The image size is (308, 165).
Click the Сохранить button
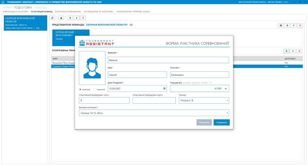(221, 122)
